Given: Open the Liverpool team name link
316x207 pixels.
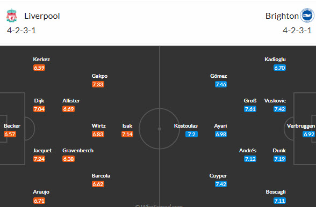Looking at the screenshot, I should click(x=42, y=16).
